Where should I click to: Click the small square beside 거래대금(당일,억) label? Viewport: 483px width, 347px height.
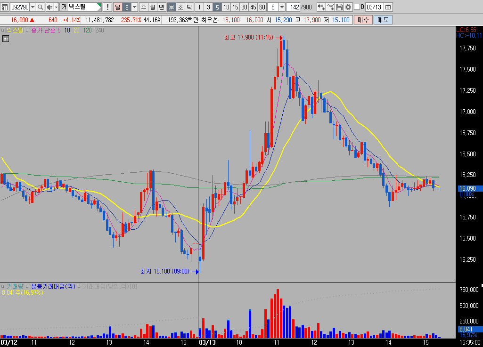pos(79,286)
